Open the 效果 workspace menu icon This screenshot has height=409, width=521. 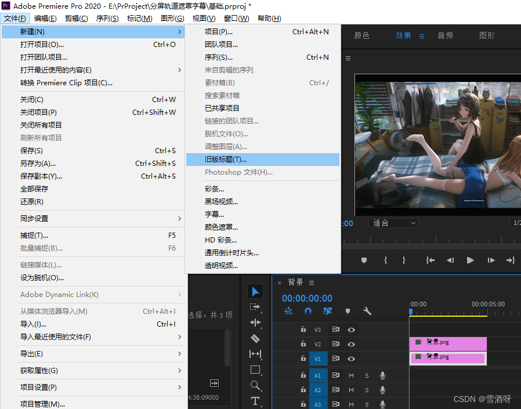pos(422,36)
